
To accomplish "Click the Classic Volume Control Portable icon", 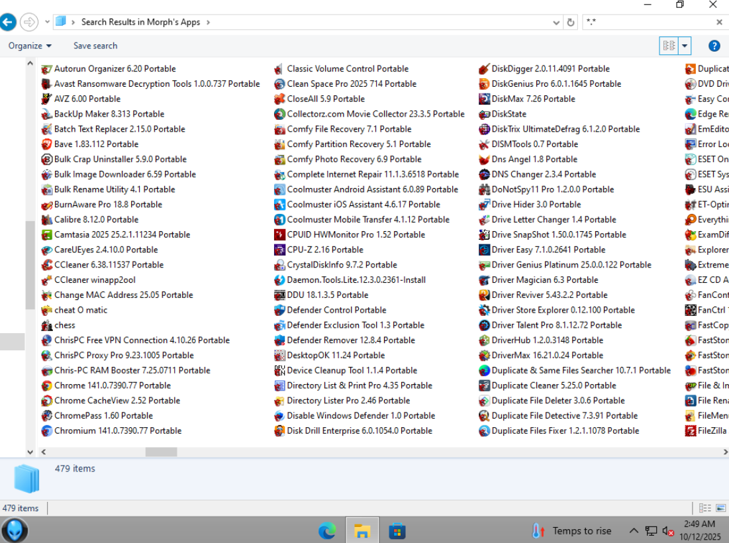I will tap(279, 69).
